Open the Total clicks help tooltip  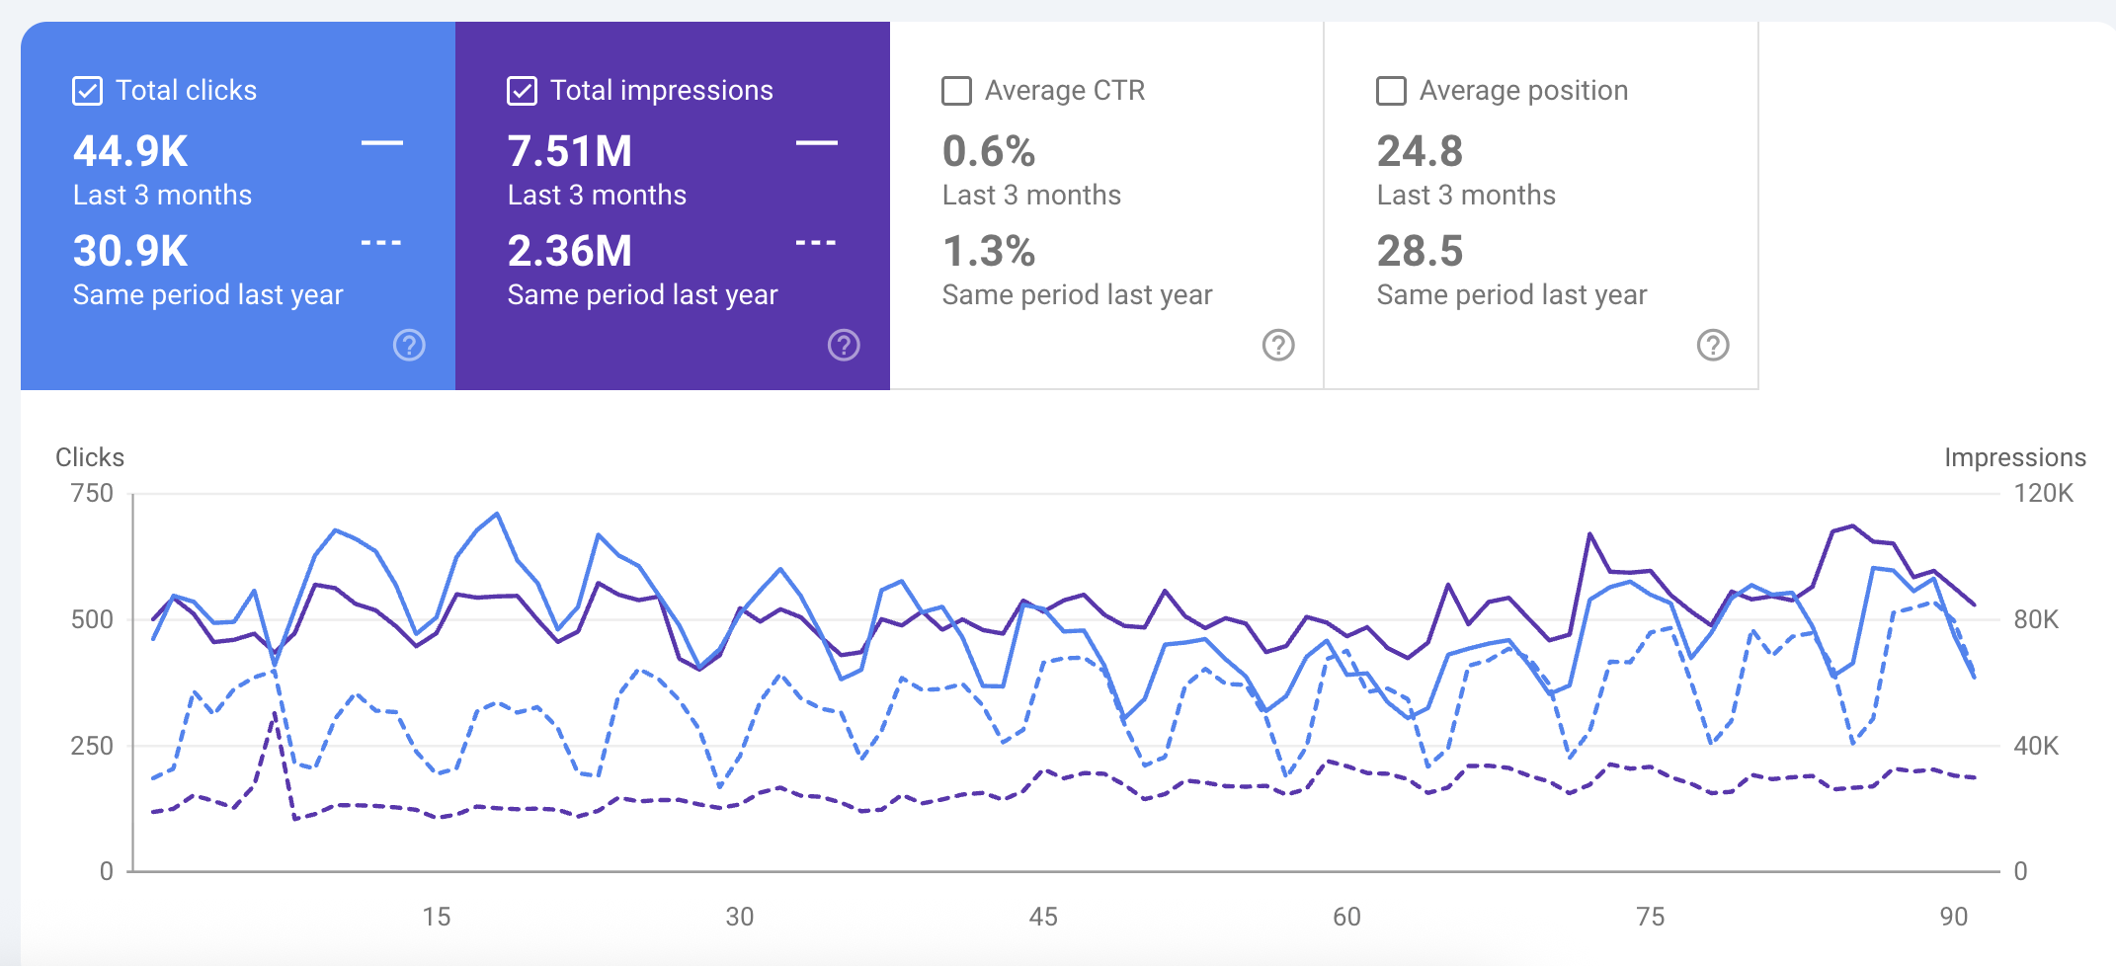(408, 346)
